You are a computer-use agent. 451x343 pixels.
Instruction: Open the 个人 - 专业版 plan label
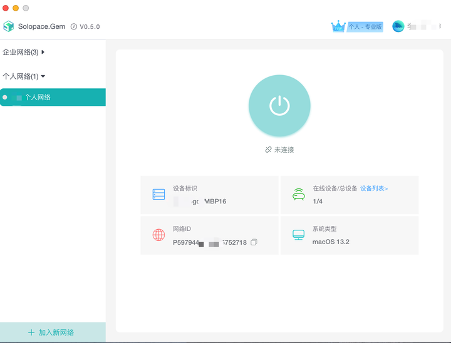pos(365,27)
